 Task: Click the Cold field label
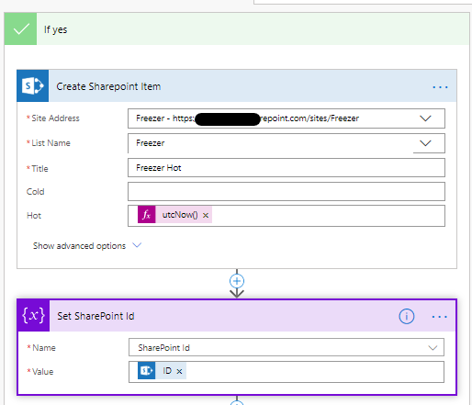pyautogui.click(x=35, y=192)
